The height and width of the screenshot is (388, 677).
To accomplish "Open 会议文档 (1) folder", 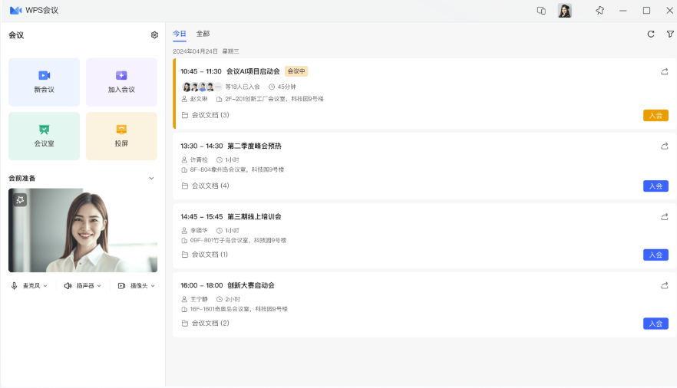I will coord(205,255).
